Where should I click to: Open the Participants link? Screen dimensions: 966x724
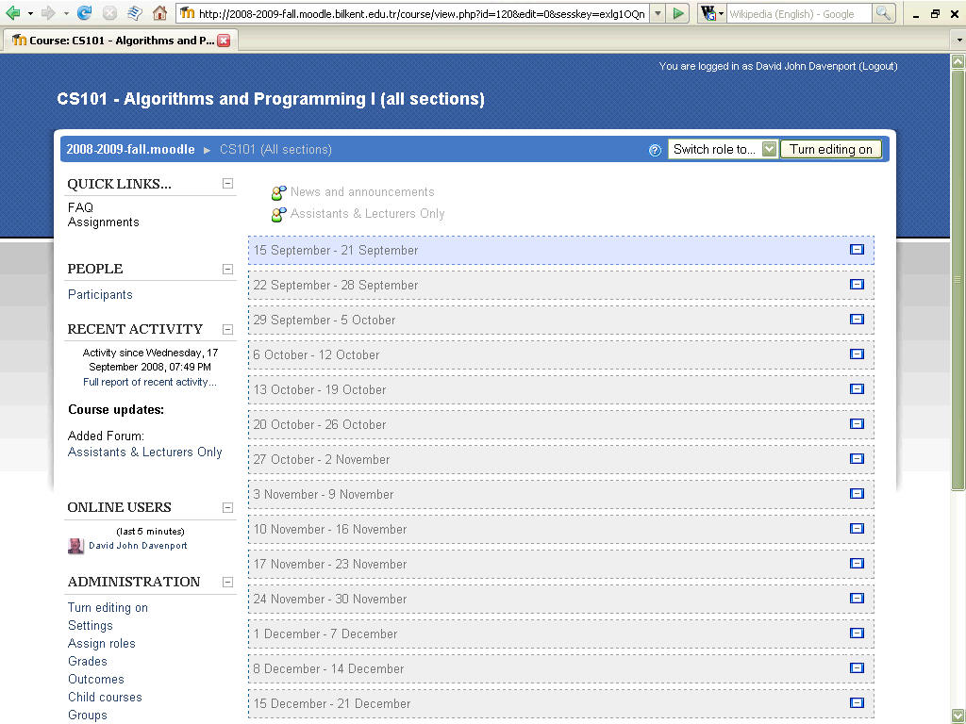click(100, 295)
